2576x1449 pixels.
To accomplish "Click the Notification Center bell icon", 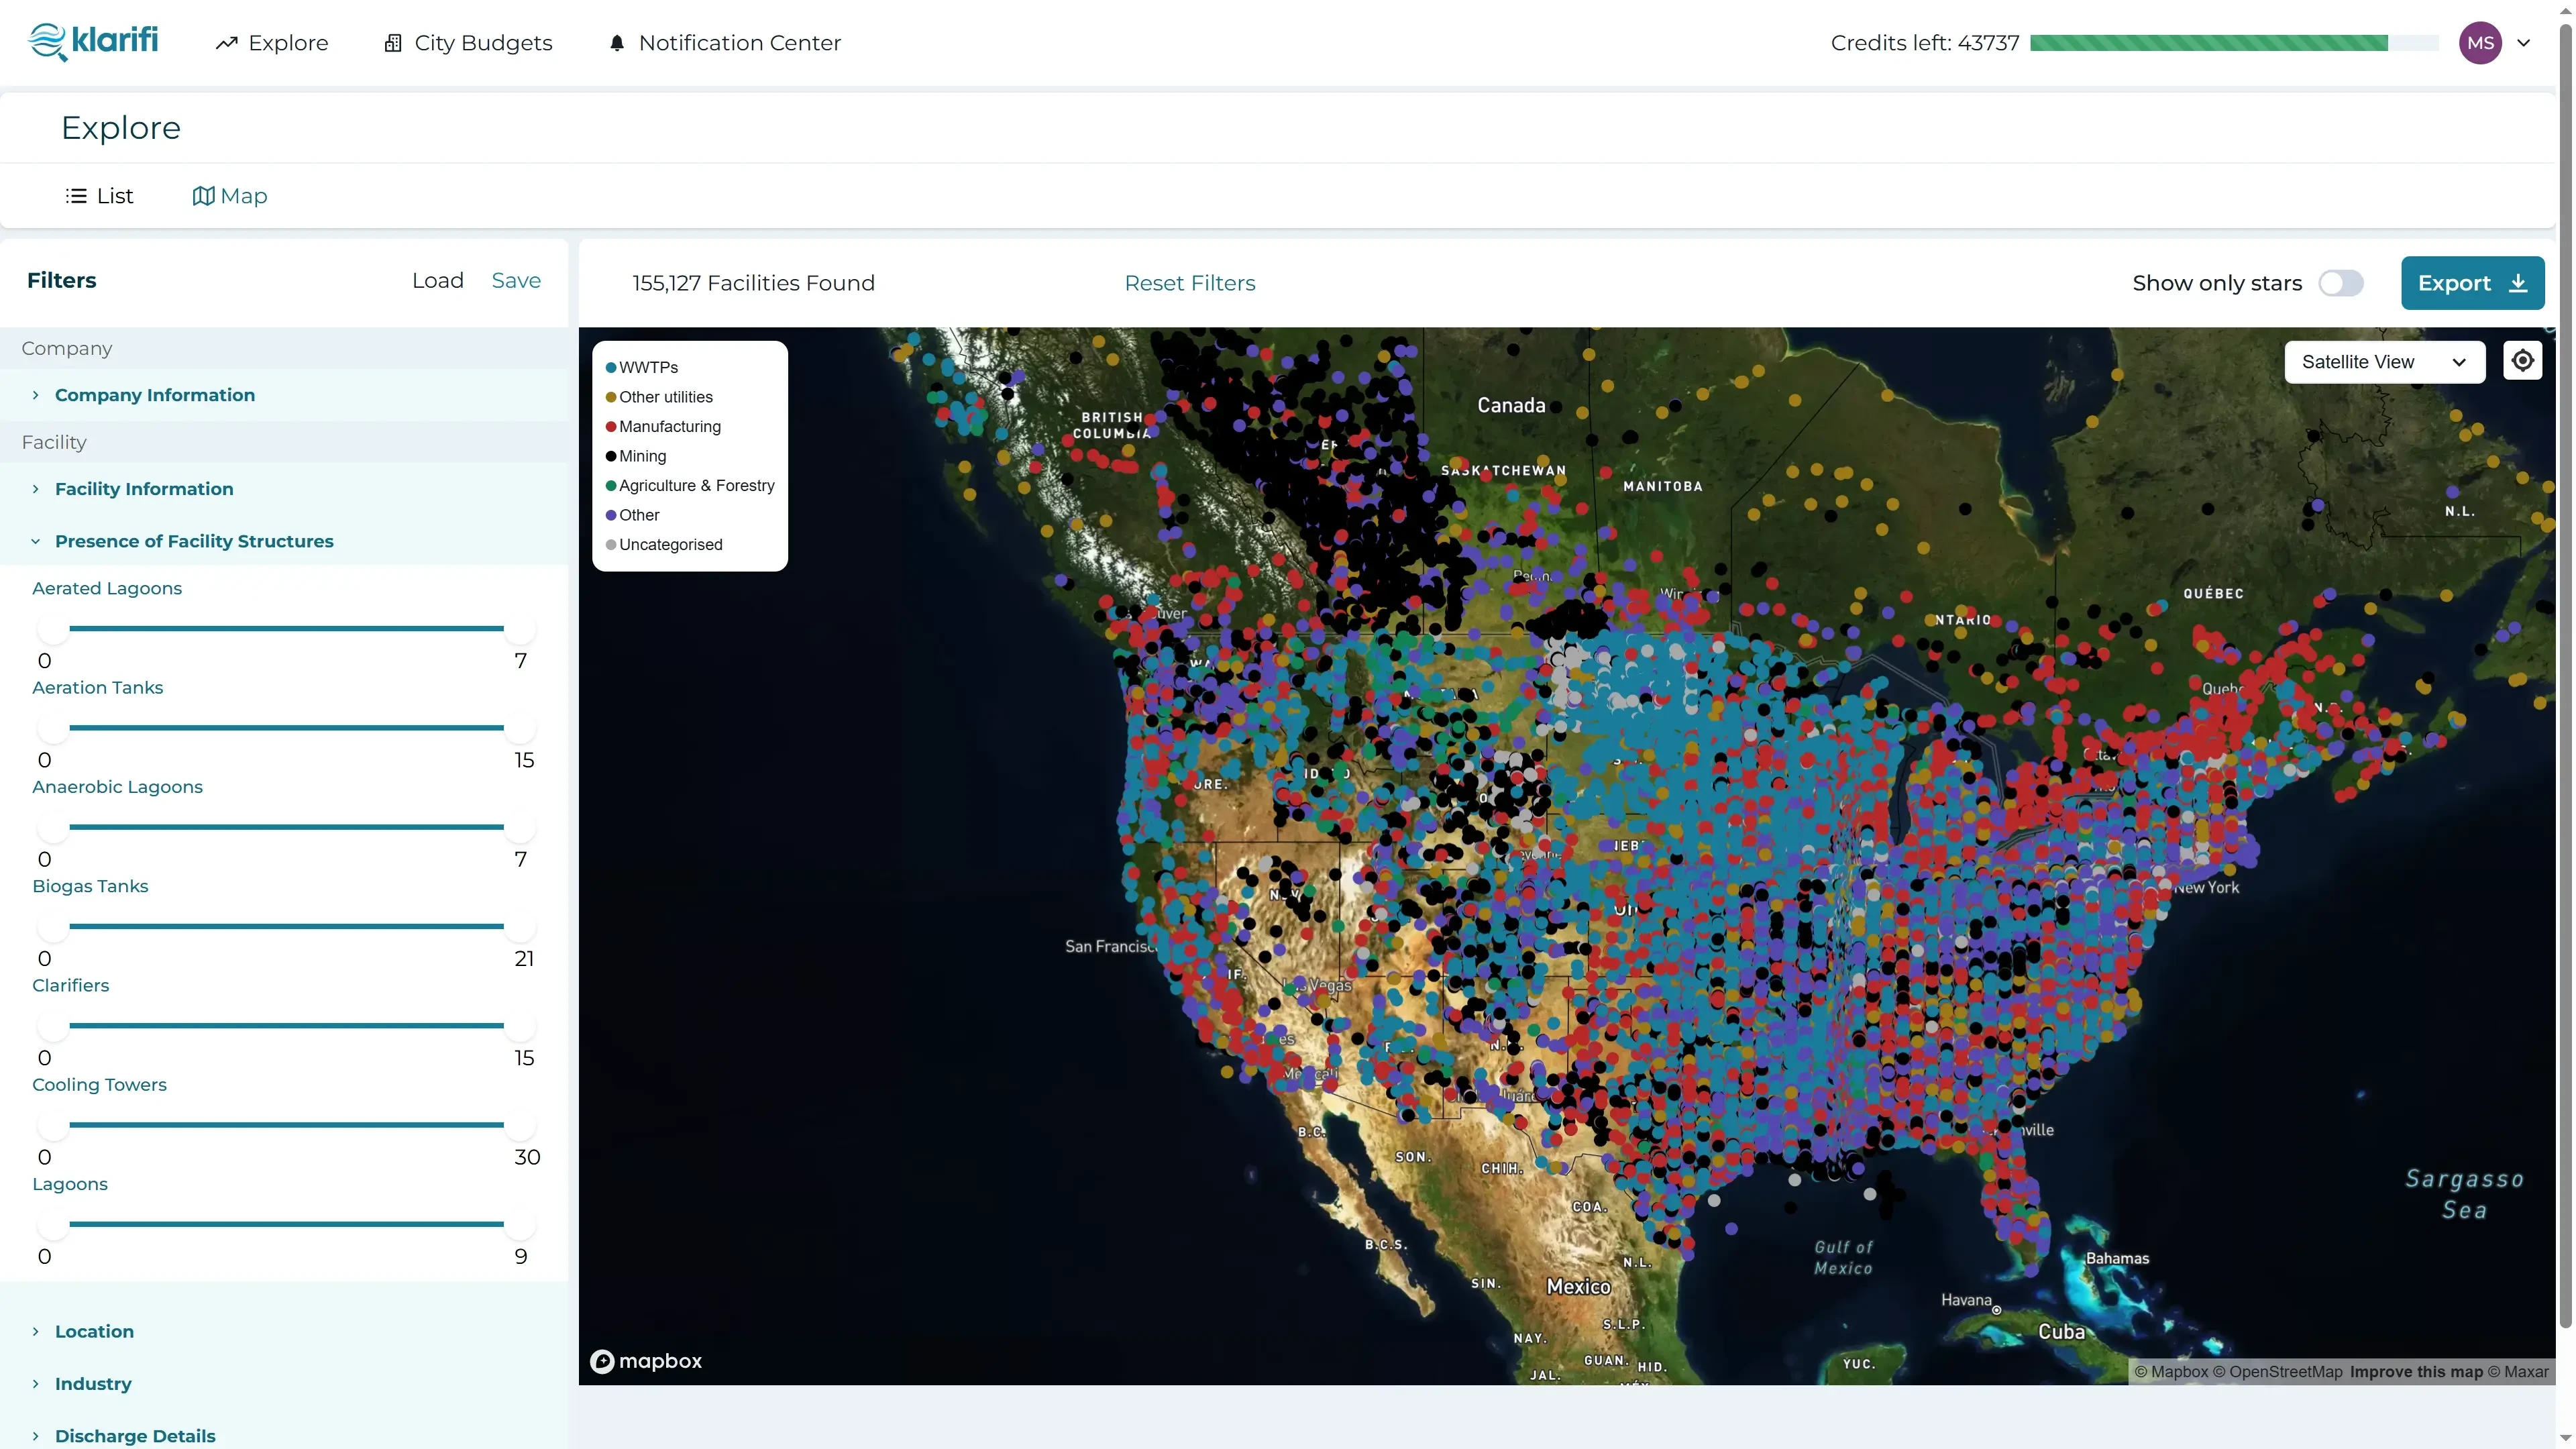I will 617,43.
